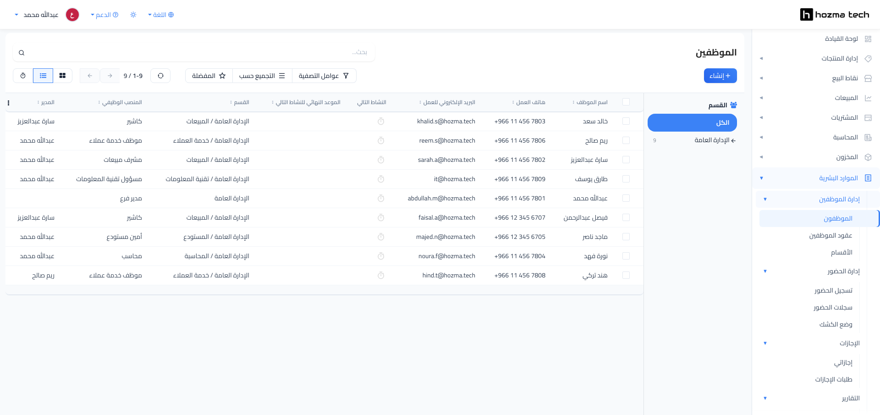Collapse إدارة الحضور sidebar group
The image size is (880, 415).
coord(812,271)
